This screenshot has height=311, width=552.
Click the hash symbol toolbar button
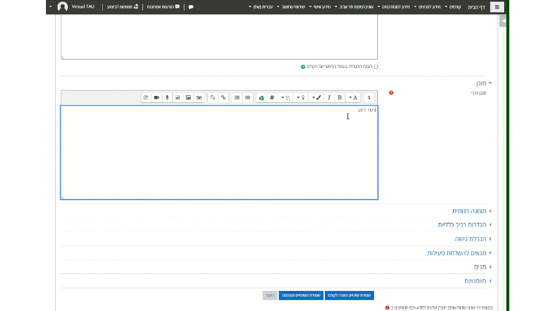(x=272, y=98)
